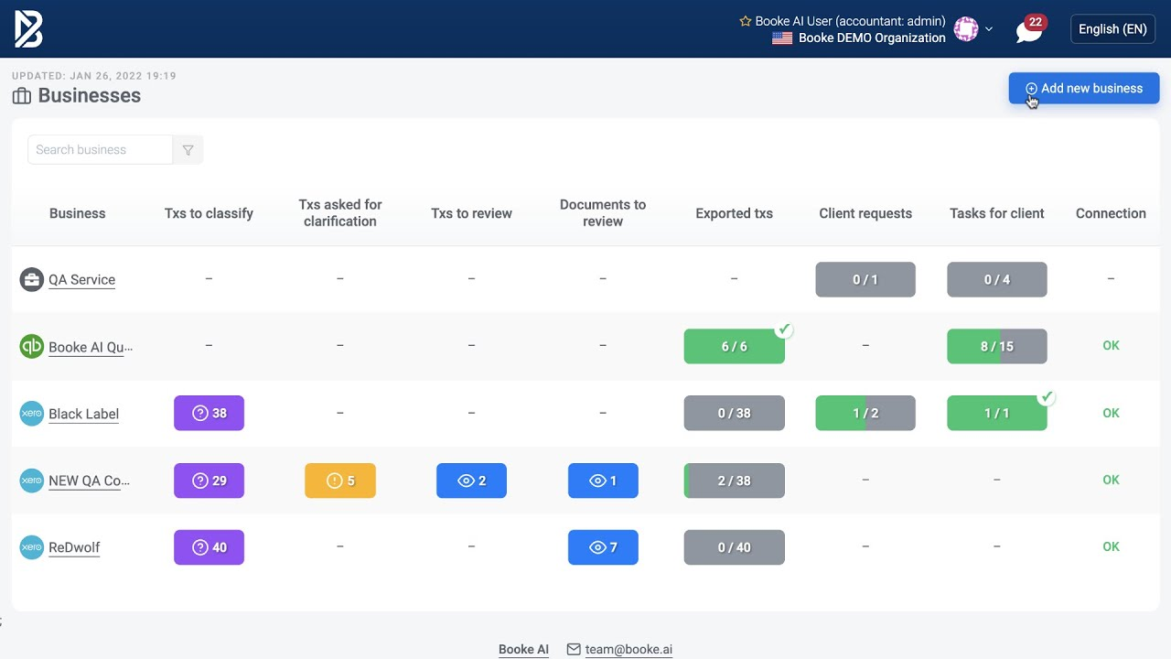Click the eye badge with 7 documents for ReDwolf
Image resolution: width=1171 pixels, height=659 pixels.
pos(603,546)
